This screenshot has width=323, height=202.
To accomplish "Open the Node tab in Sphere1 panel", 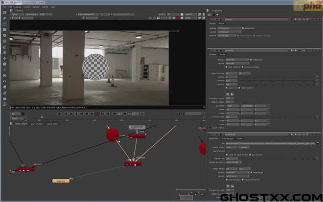I will coord(223,55).
